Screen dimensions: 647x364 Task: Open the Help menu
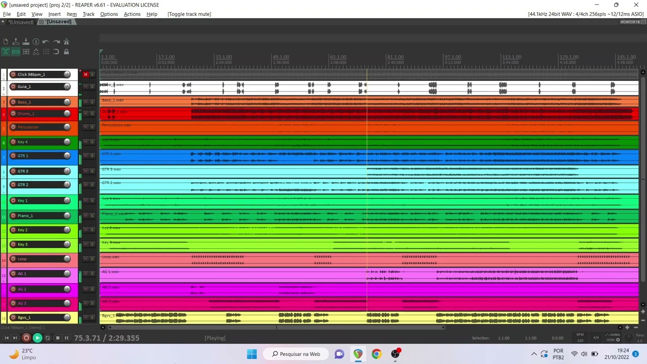(152, 14)
